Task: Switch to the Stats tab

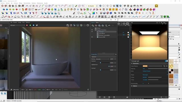Action: [x=97, y=22]
